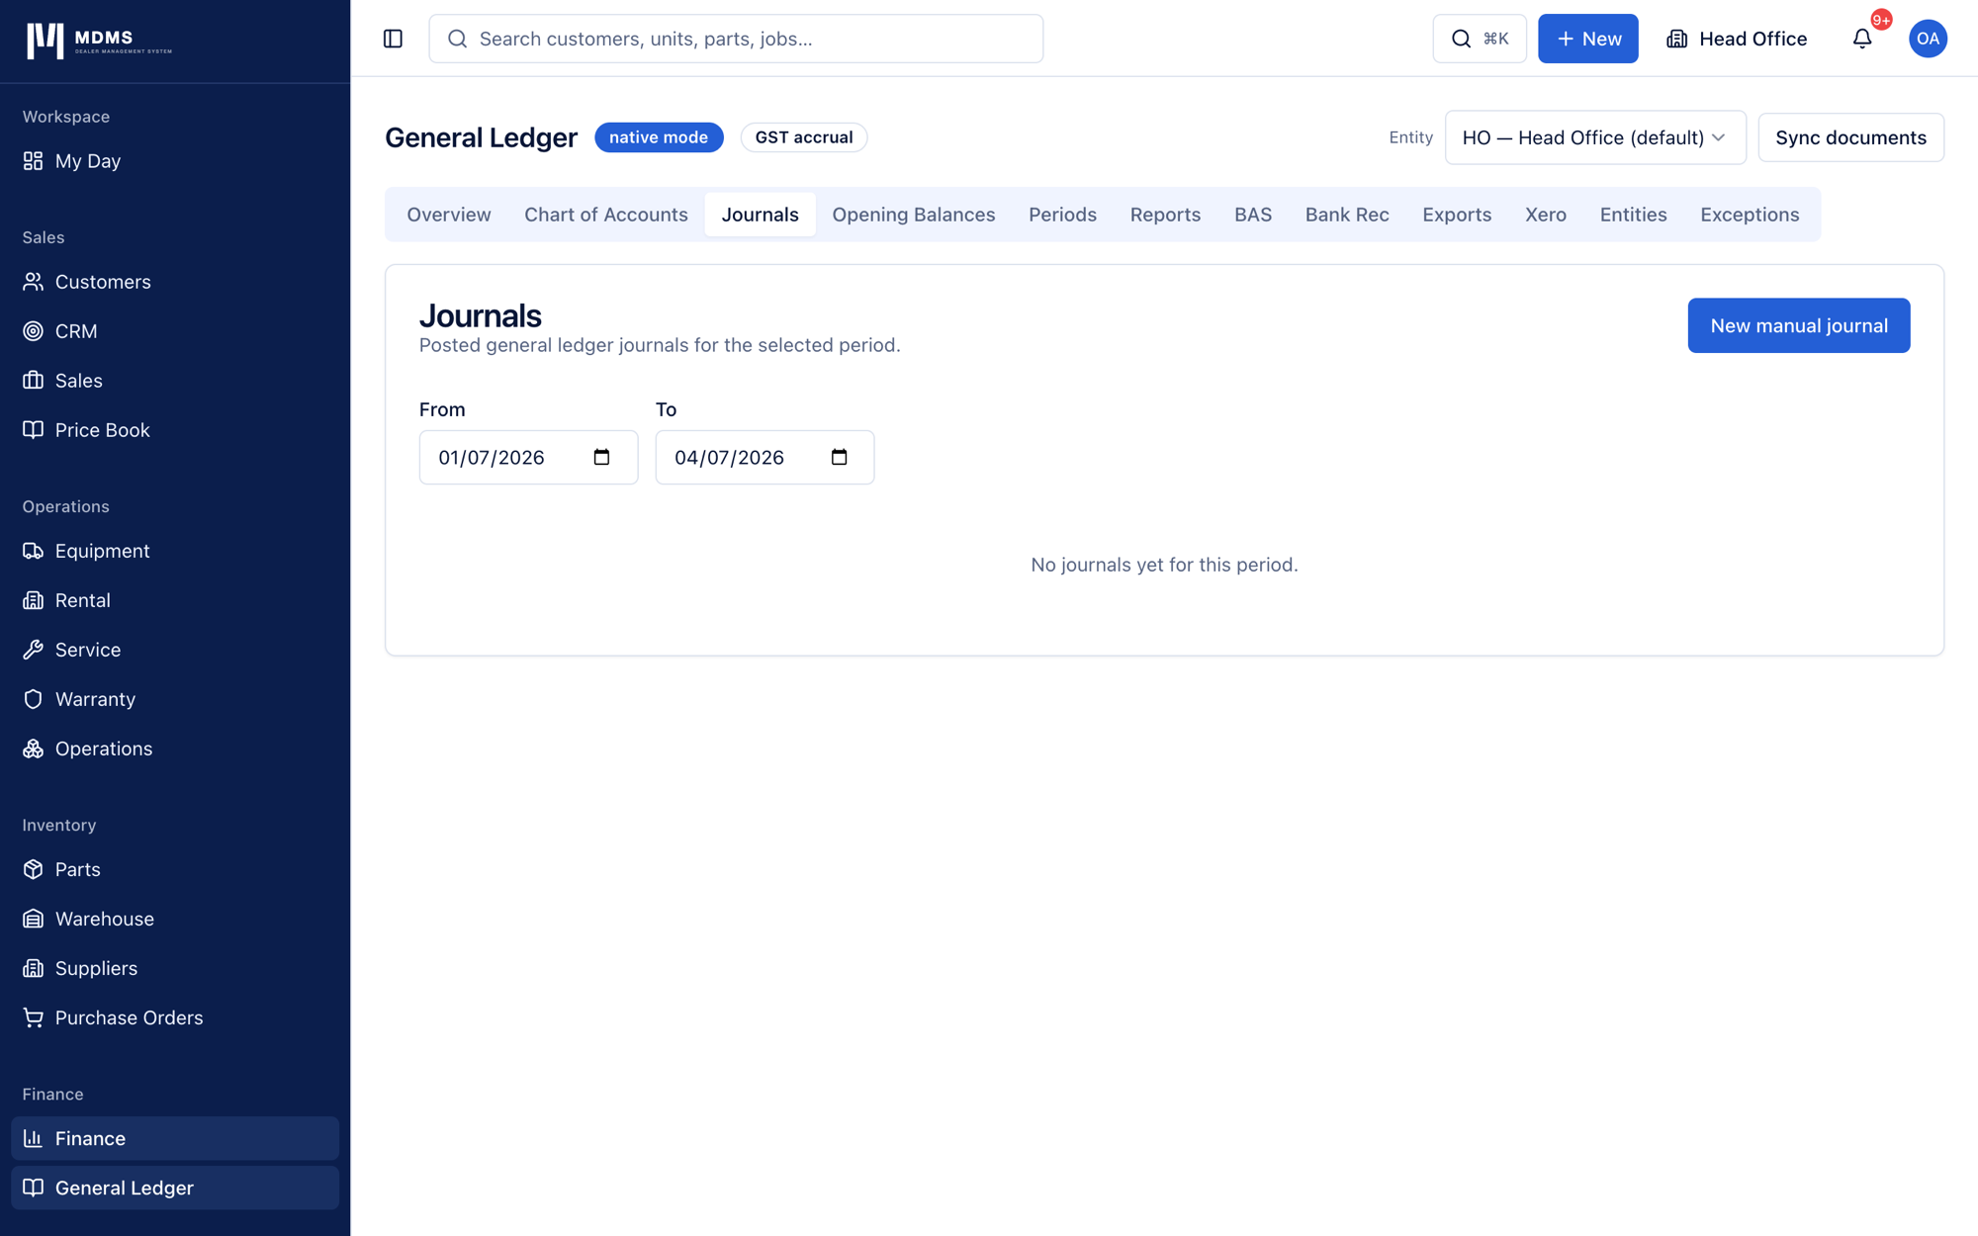
Task: Click the 9+ notification badge
Action: [x=1881, y=20]
